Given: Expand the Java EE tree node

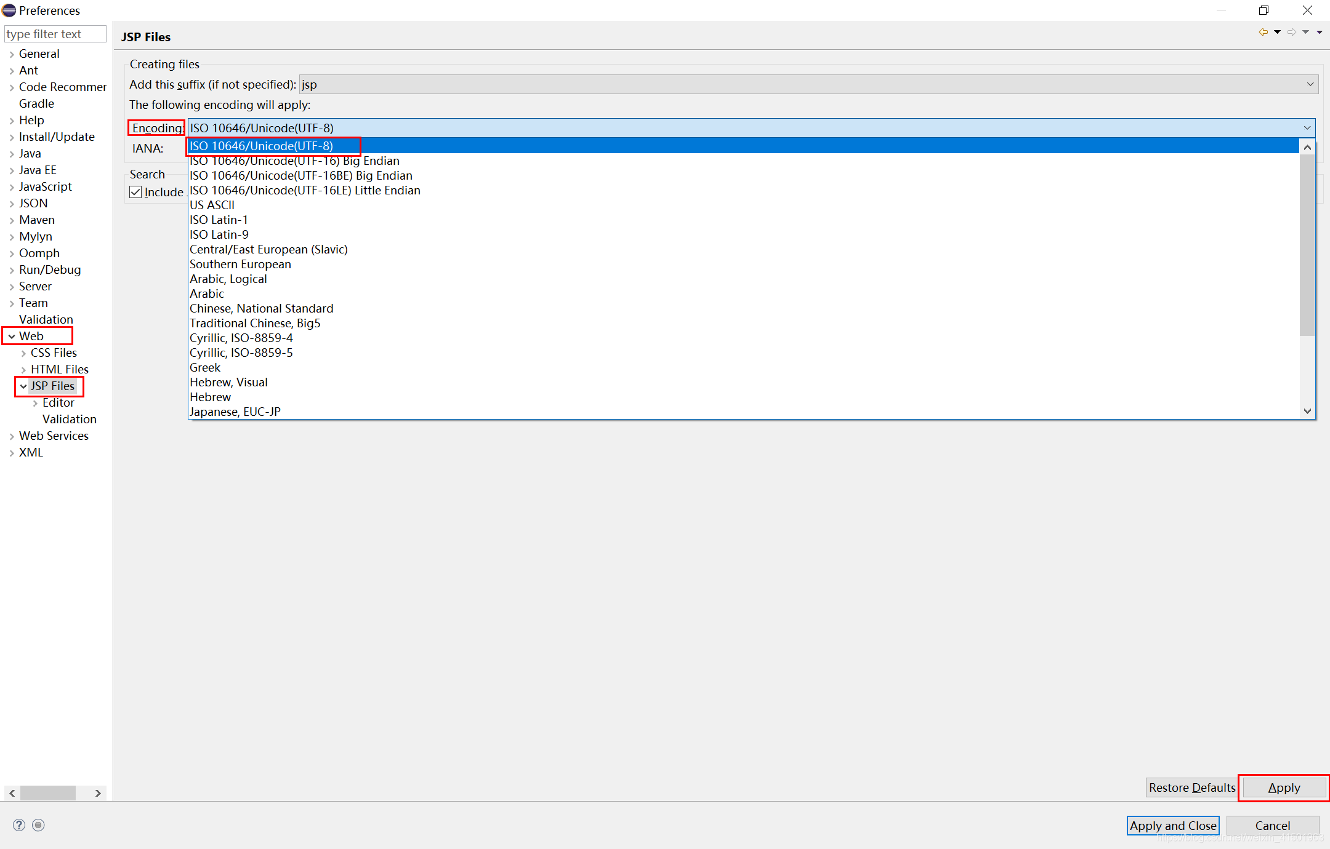Looking at the screenshot, I should [x=12, y=170].
